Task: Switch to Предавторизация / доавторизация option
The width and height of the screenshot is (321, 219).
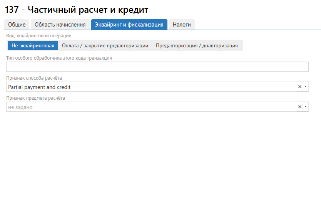Action: pos(197,45)
